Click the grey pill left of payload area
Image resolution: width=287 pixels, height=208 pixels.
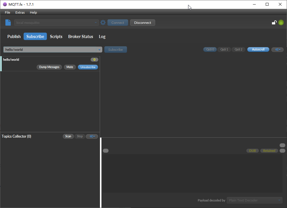pos(106,151)
